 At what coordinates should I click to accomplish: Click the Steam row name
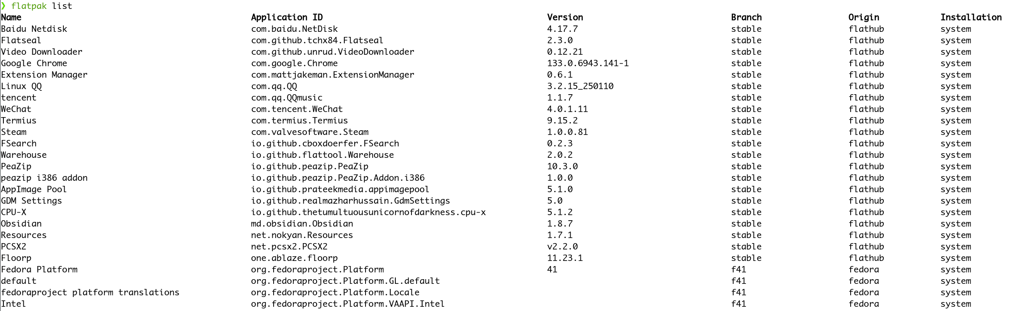click(x=14, y=132)
